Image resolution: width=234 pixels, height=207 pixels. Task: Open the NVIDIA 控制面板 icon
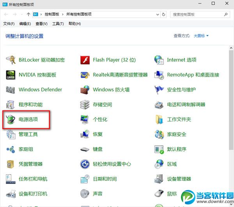tap(11, 75)
